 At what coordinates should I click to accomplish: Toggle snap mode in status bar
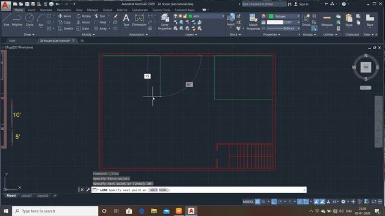[263, 202]
